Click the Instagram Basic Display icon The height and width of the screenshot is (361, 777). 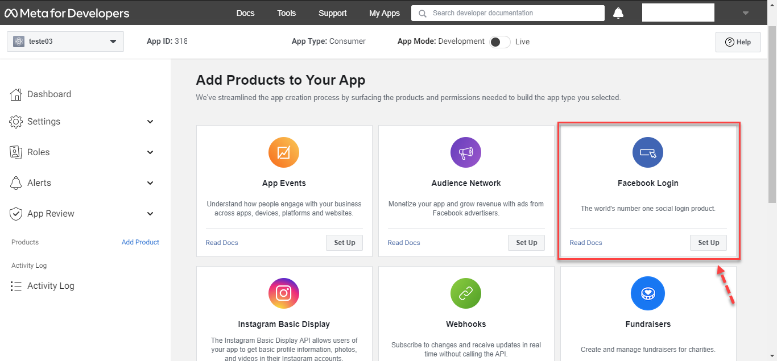[x=284, y=293]
